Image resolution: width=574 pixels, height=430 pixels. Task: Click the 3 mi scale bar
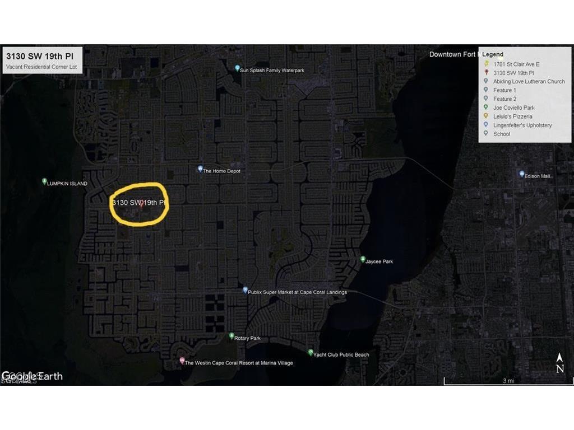coord(508,381)
